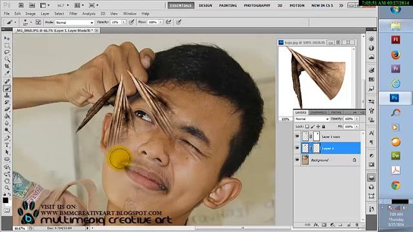Select the History Brush tool
This screenshot has width=413, height=232.
7,102
